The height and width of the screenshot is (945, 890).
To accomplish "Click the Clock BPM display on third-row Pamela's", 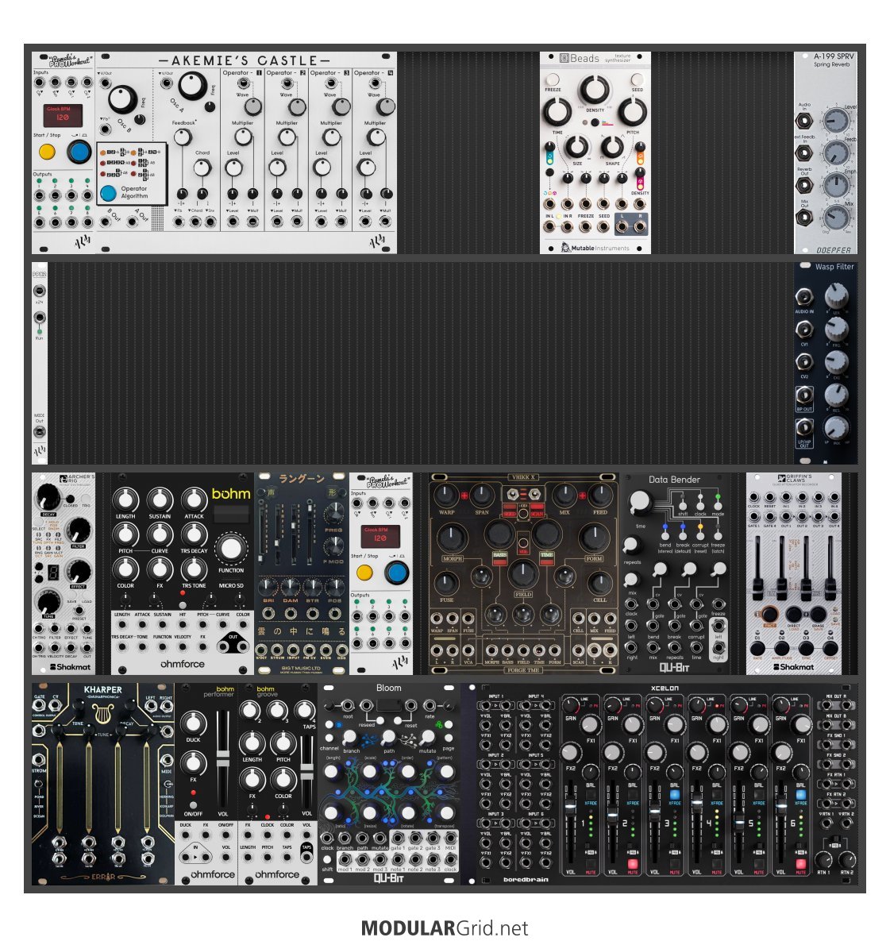I will [x=380, y=536].
